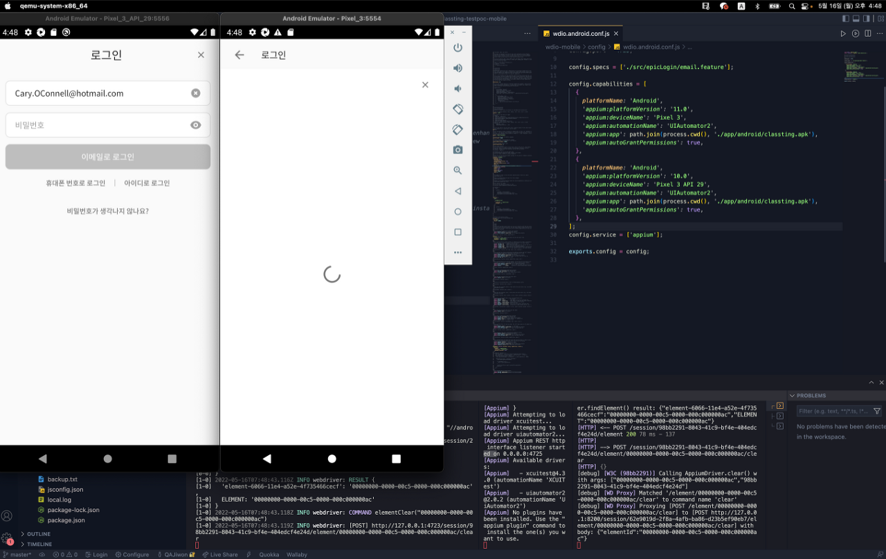Click emulator toolbar home circle

click(x=458, y=212)
